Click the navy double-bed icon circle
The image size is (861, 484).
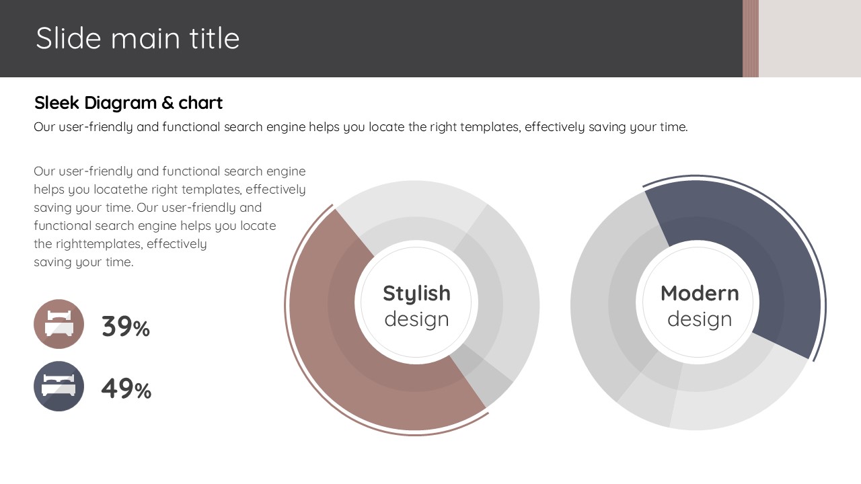click(x=59, y=386)
